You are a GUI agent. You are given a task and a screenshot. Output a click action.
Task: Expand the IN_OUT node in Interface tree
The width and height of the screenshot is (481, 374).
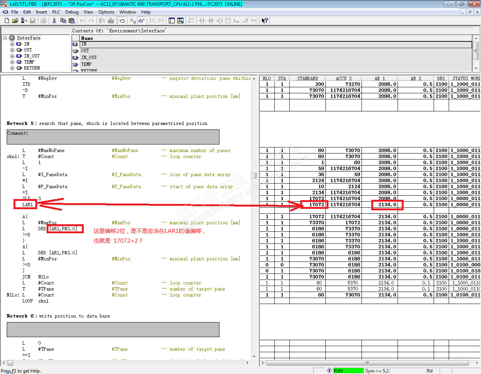[12, 56]
